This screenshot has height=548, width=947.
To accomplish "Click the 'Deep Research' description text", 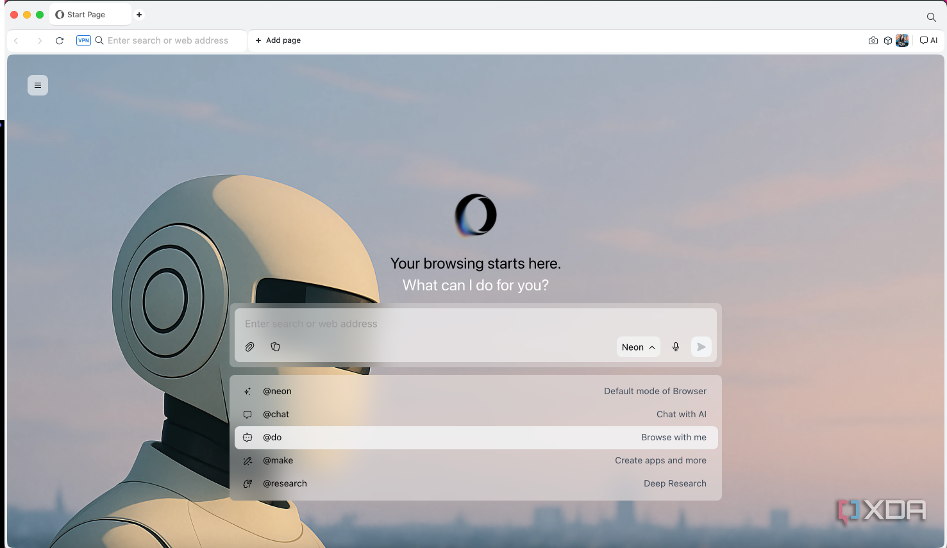I will pyautogui.click(x=675, y=483).
